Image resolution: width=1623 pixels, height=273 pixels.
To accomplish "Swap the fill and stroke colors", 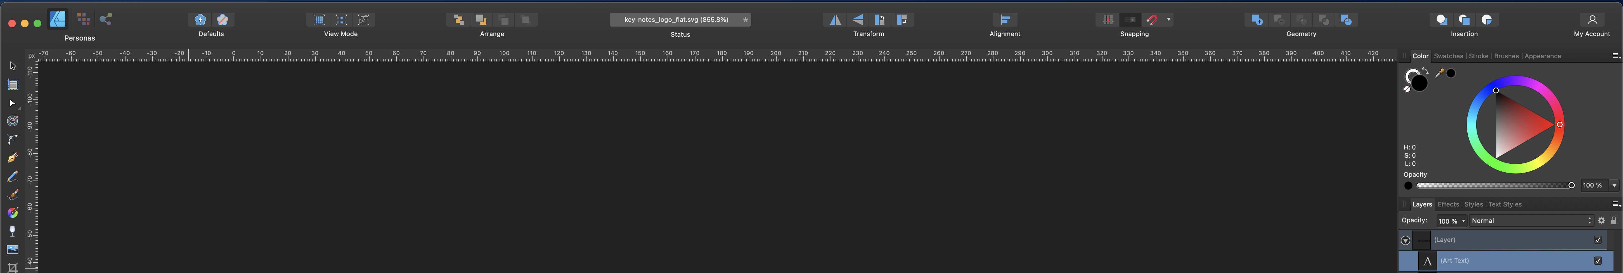I will click(1425, 71).
